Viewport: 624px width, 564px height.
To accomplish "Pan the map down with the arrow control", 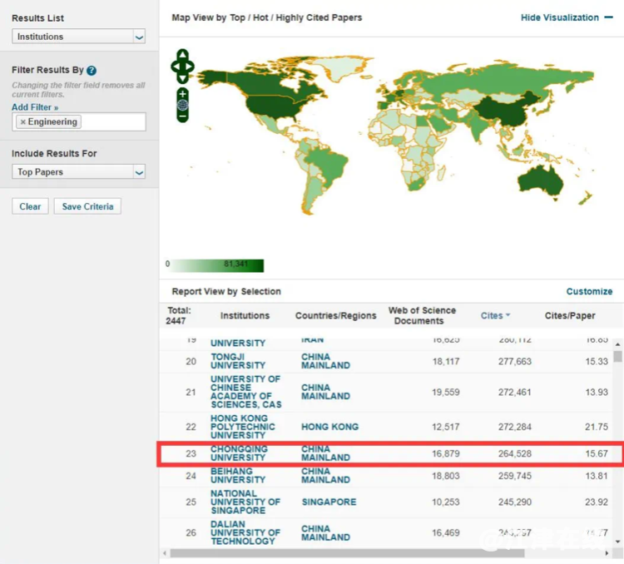I will [183, 78].
